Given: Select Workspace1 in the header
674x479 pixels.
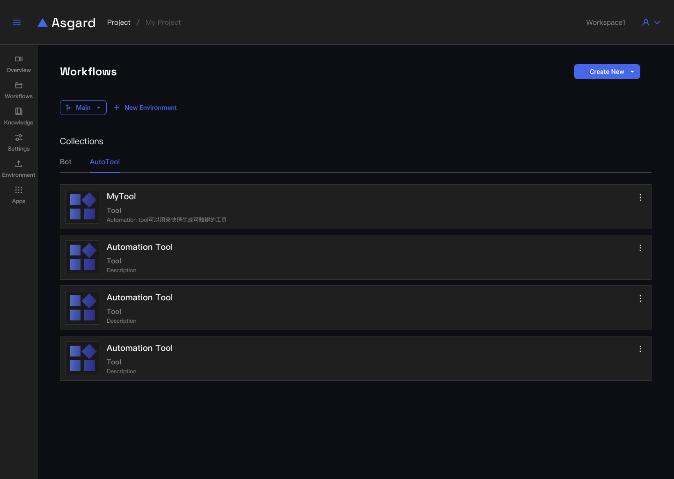Looking at the screenshot, I should (x=606, y=22).
